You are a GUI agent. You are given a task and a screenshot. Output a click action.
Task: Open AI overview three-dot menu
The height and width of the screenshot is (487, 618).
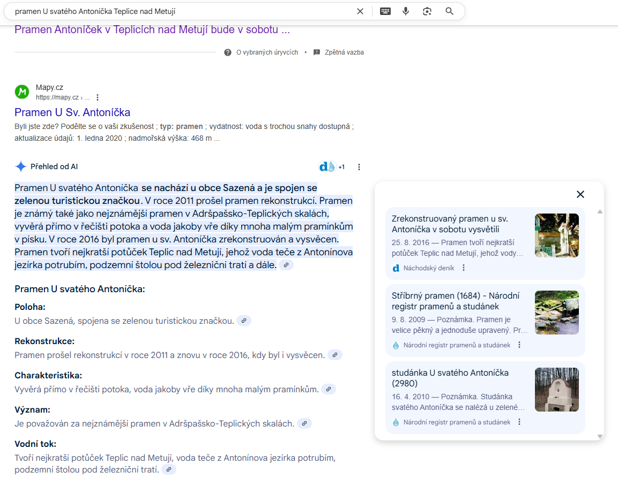[x=359, y=167]
